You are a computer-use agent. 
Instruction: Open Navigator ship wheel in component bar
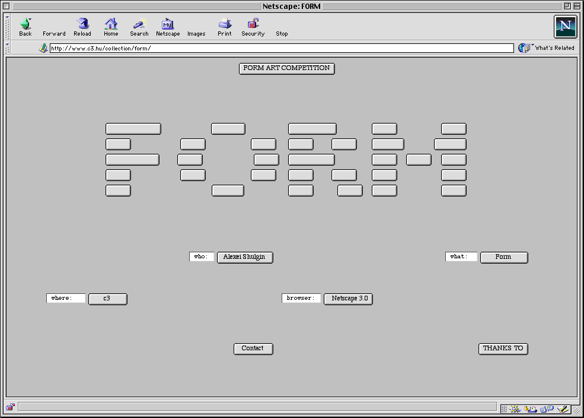click(515, 408)
